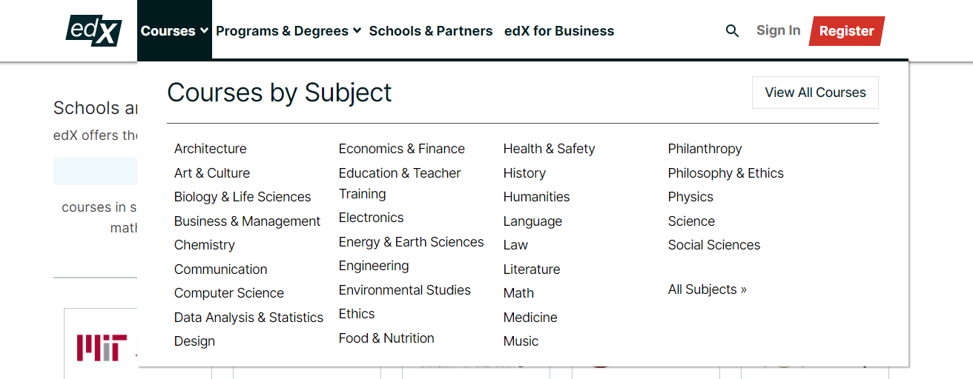Choose the Architecture subject link
The width and height of the screenshot is (973, 379).
click(210, 149)
